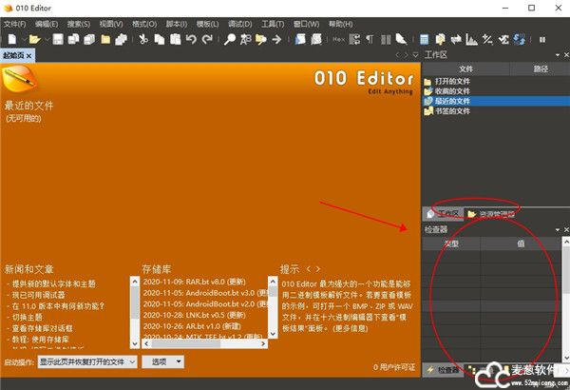Open the Checksum tool icon
The height and width of the screenshot is (390, 570).
503,39
